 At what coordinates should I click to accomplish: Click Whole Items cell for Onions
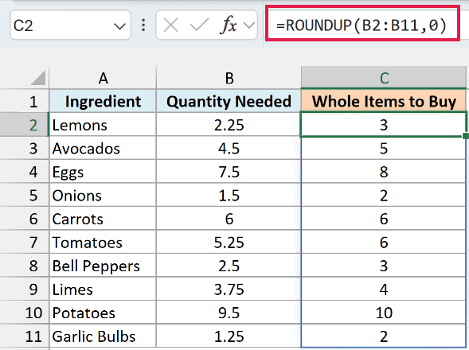[x=384, y=195]
